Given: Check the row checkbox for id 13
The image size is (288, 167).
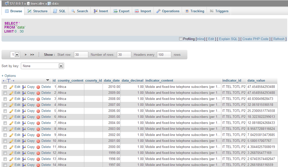Looking at the screenshot, I should coord(5,159).
